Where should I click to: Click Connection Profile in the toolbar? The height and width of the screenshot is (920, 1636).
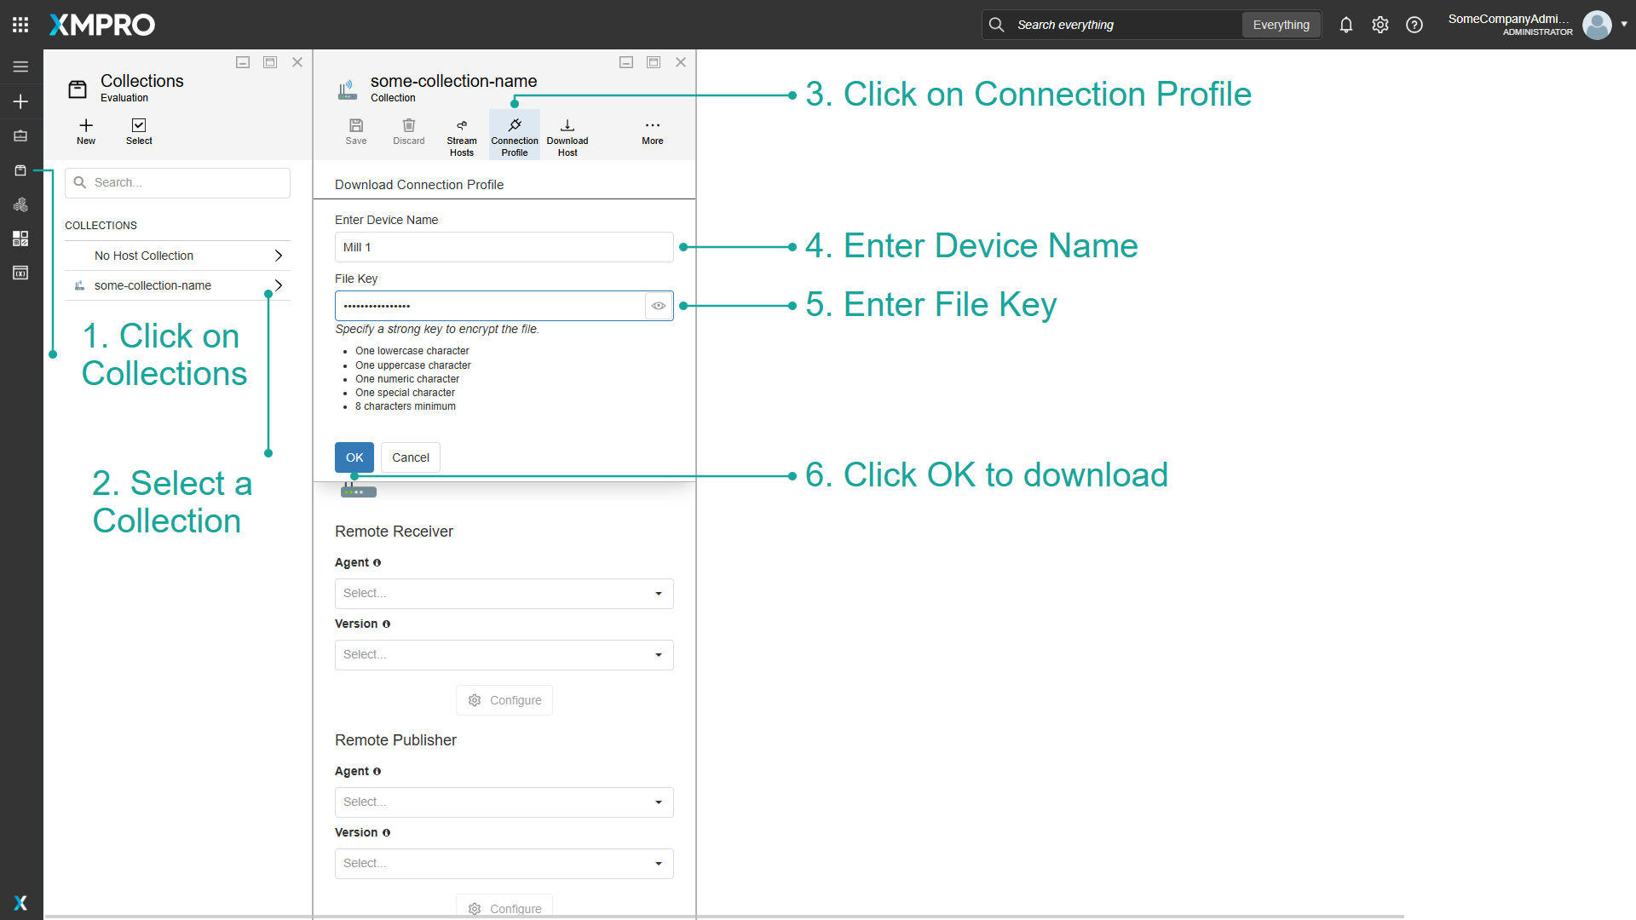point(515,136)
